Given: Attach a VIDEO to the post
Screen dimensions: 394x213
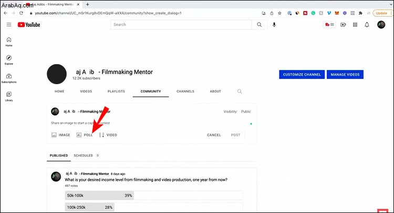Looking at the screenshot, I should [108, 135].
